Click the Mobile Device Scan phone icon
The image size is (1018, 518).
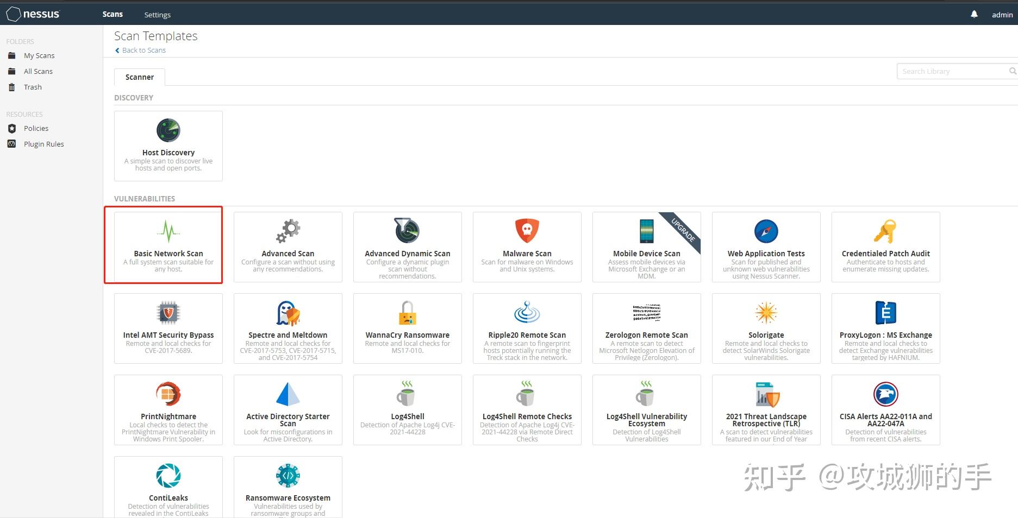click(x=647, y=231)
